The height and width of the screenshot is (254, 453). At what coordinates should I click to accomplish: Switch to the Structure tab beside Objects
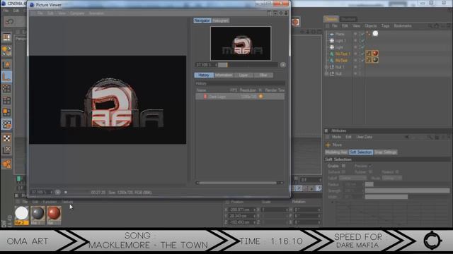348,19
